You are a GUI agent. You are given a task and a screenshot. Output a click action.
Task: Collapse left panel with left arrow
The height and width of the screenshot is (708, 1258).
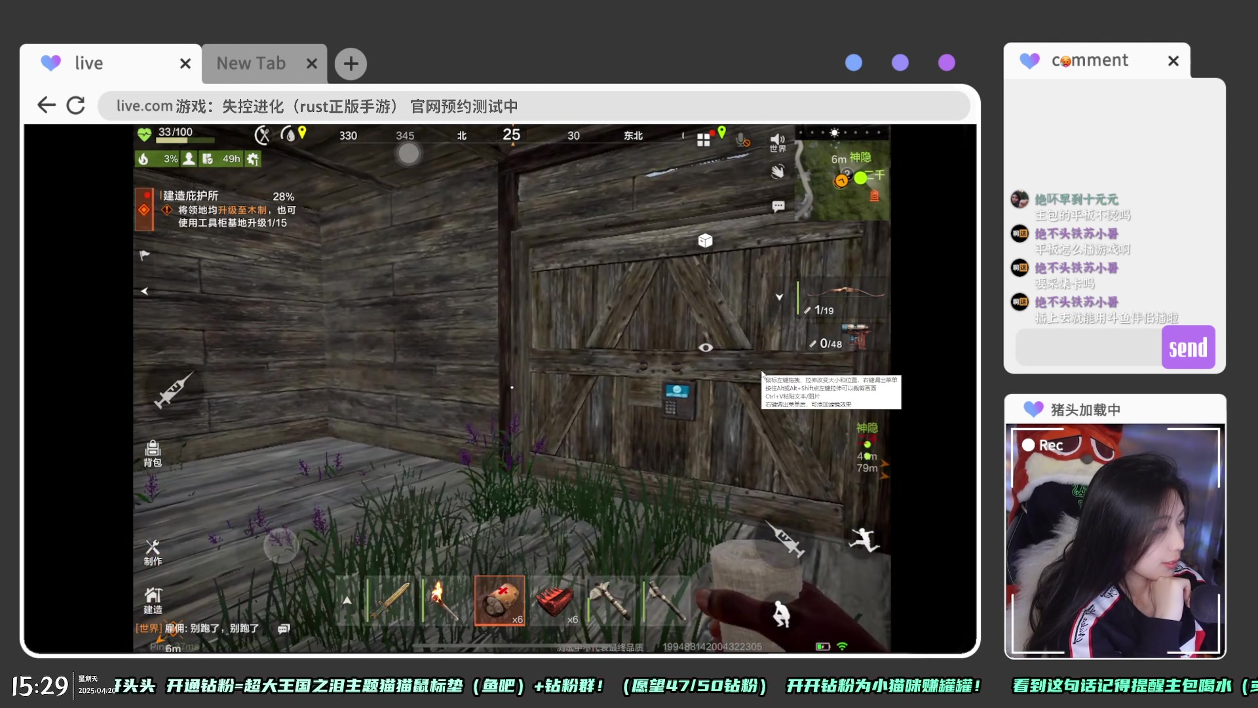(x=144, y=291)
